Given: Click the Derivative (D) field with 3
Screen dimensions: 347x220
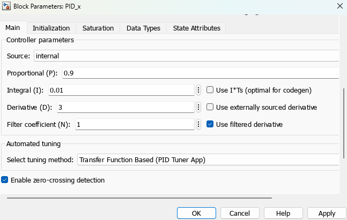Looking at the screenshot, I should 125,108.
